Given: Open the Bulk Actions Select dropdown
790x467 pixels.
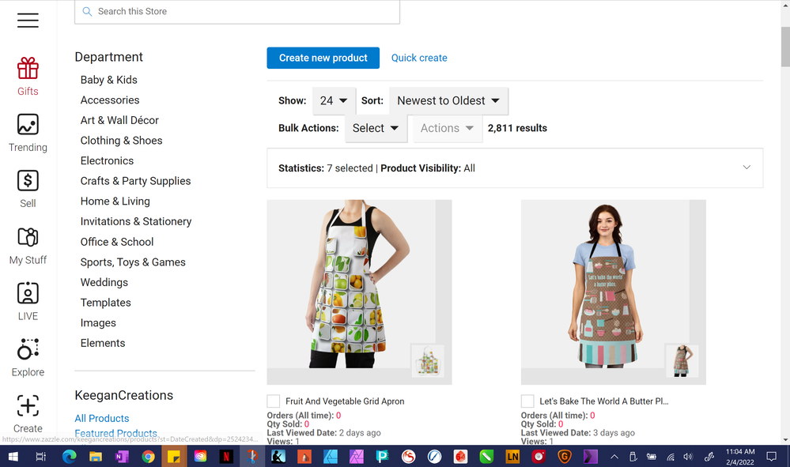Looking at the screenshot, I should [376, 128].
